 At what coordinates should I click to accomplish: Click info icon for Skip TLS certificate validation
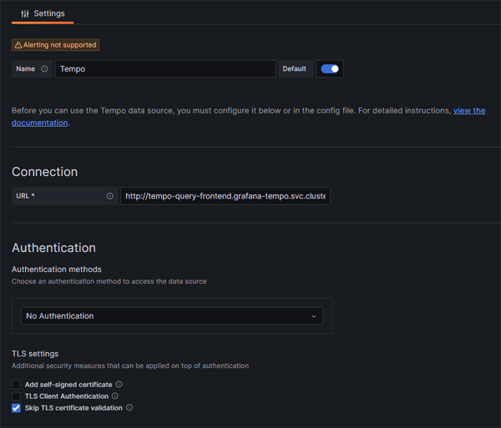click(x=129, y=408)
